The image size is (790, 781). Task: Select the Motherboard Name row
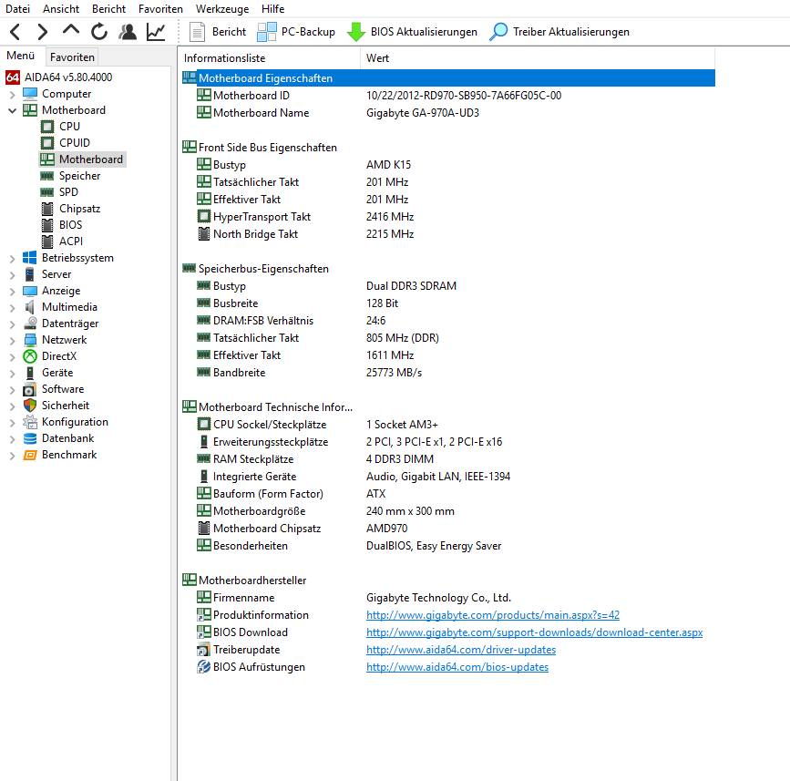[448, 113]
